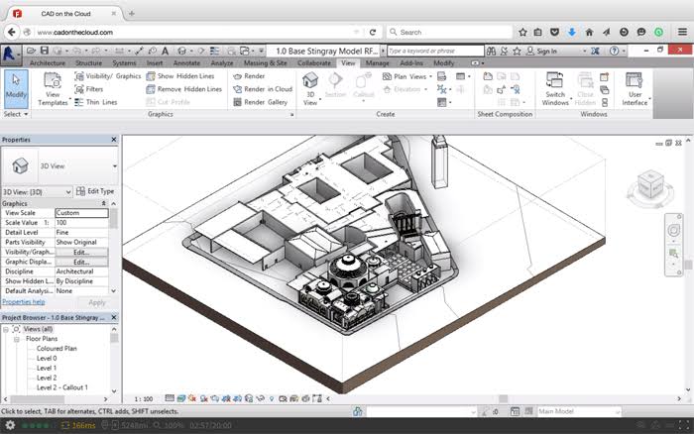Open the '3D View: {3D}' instance dropdown

pyautogui.click(x=37, y=191)
